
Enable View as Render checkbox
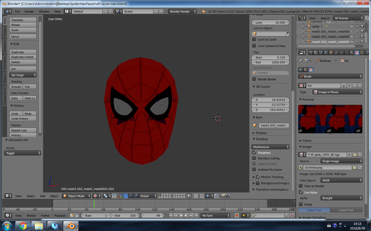(301, 186)
